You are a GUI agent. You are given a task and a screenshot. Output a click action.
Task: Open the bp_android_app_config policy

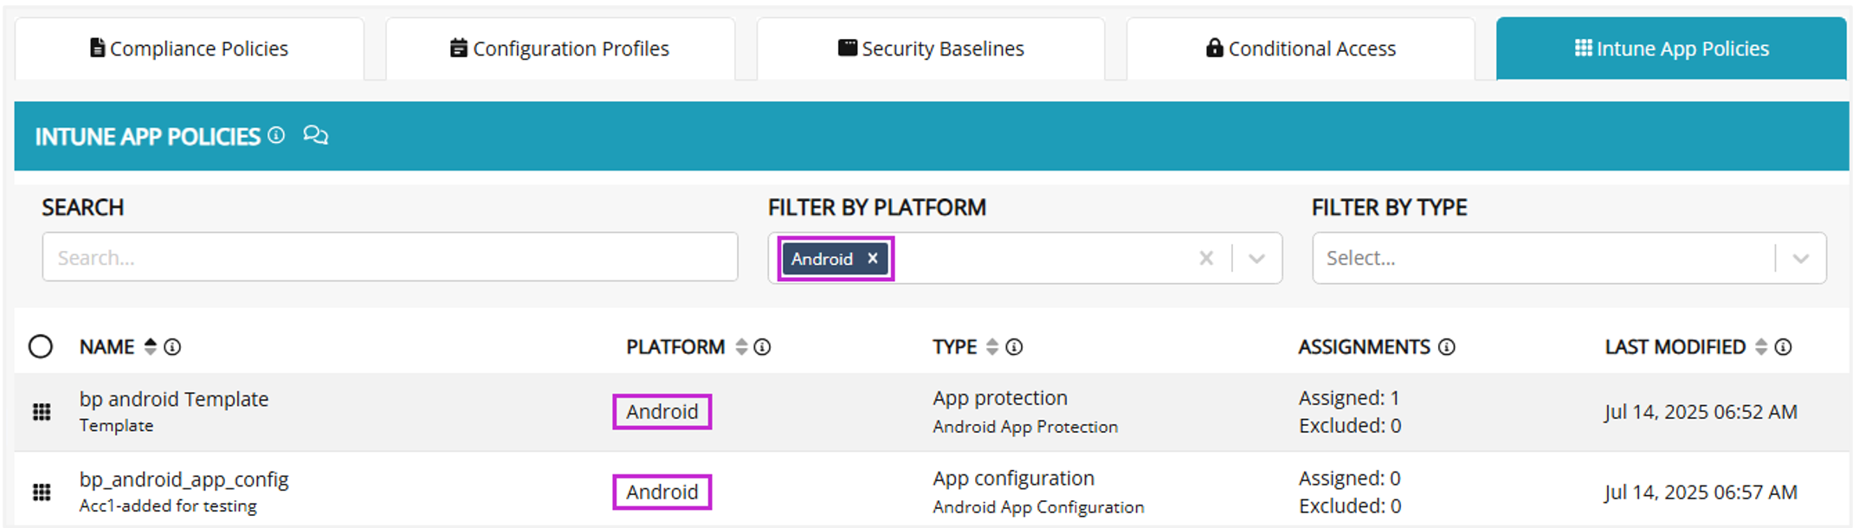pos(184,480)
